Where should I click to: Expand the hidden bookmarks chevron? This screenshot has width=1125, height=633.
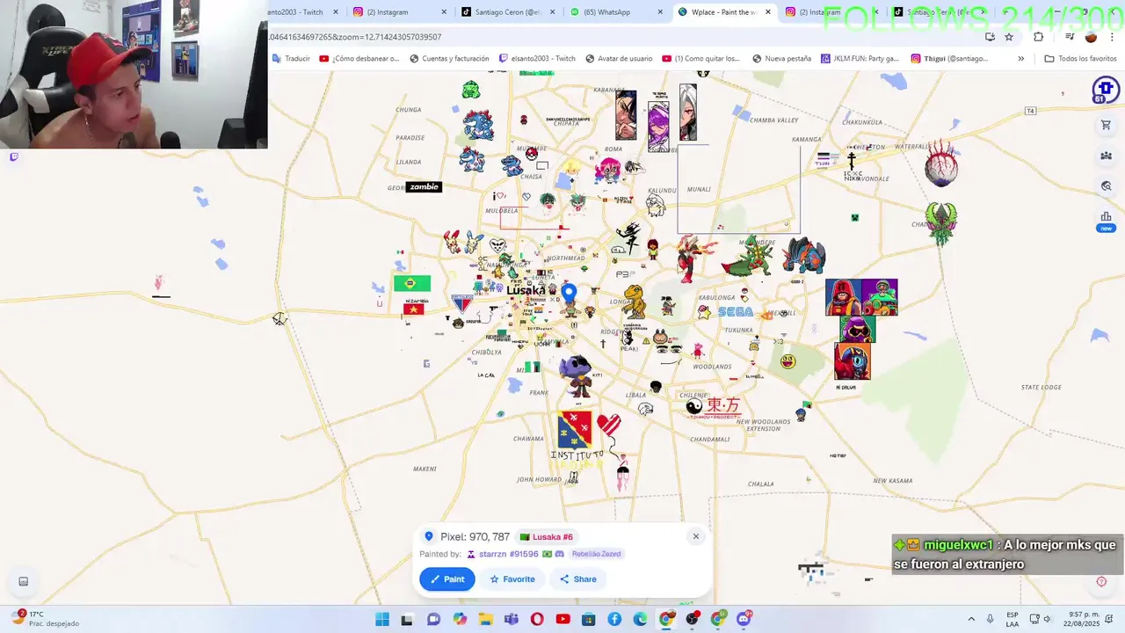click(x=1020, y=59)
